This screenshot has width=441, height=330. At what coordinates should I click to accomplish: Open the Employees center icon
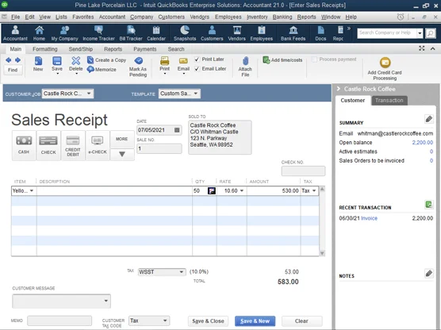261,33
